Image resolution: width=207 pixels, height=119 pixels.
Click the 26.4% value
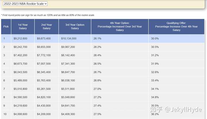click(97, 55)
